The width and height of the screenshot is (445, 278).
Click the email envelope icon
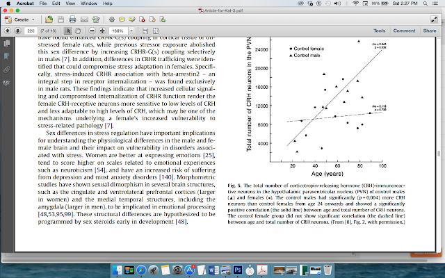[84, 19]
